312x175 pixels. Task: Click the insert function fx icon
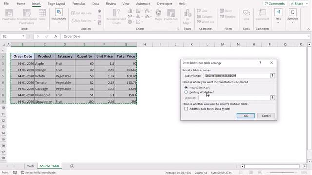click(x=56, y=36)
